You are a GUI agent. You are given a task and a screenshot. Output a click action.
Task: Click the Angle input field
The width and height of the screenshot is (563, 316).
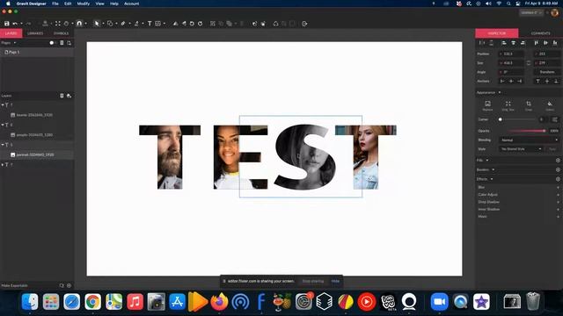511,72
